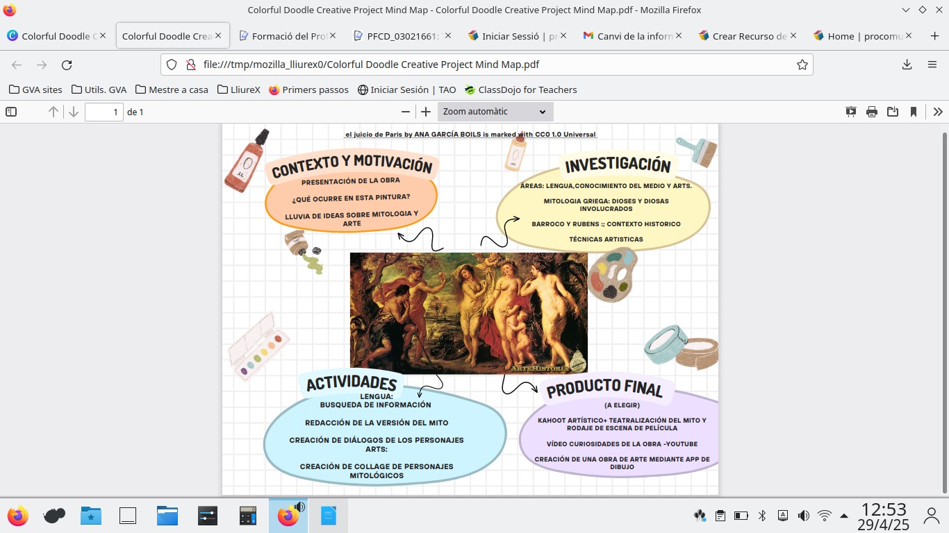Image resolution: width=949 pixels, height=533 pixels.
Task: Close the Crear Recurso de tab
Action: (794, 35)
